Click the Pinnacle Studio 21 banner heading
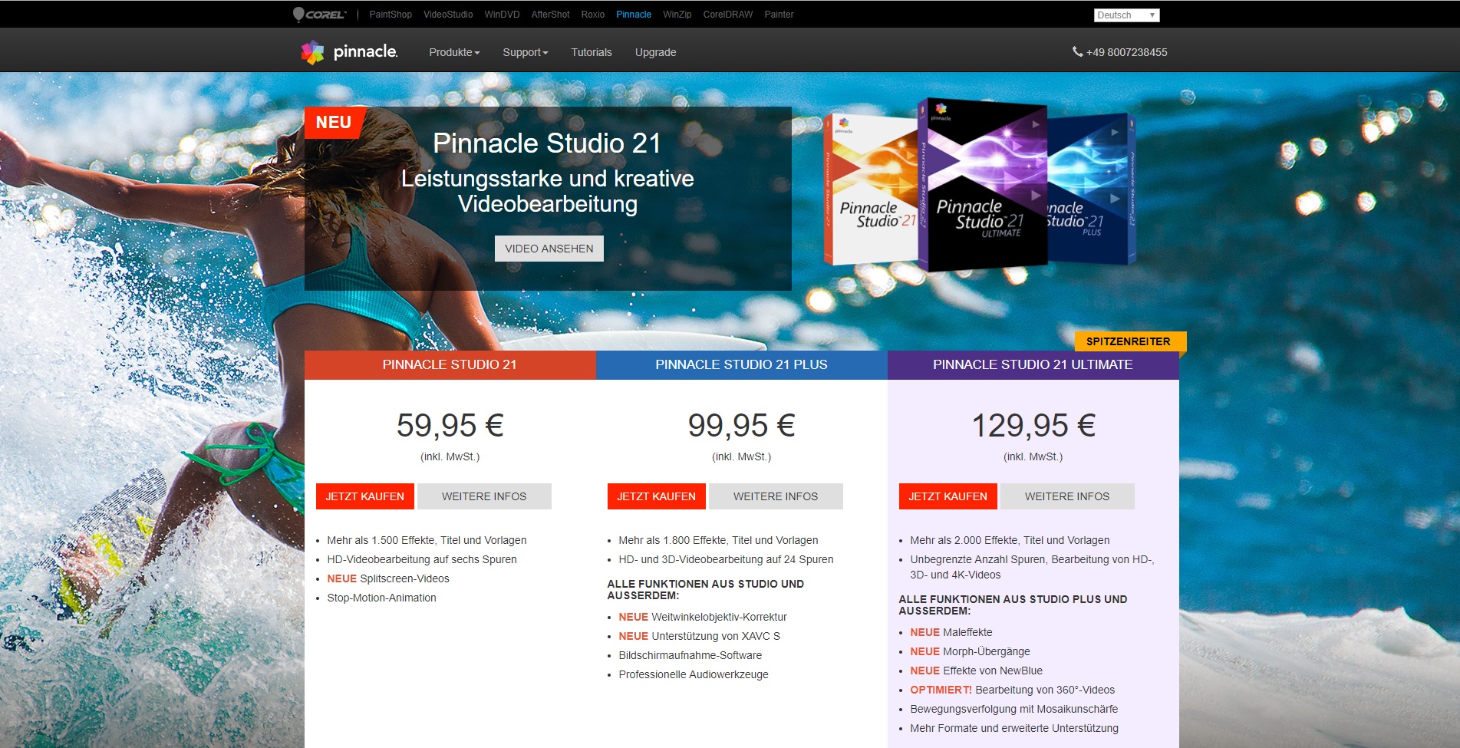The width and height of the screenshot is (1460, 748). (547, 143)
